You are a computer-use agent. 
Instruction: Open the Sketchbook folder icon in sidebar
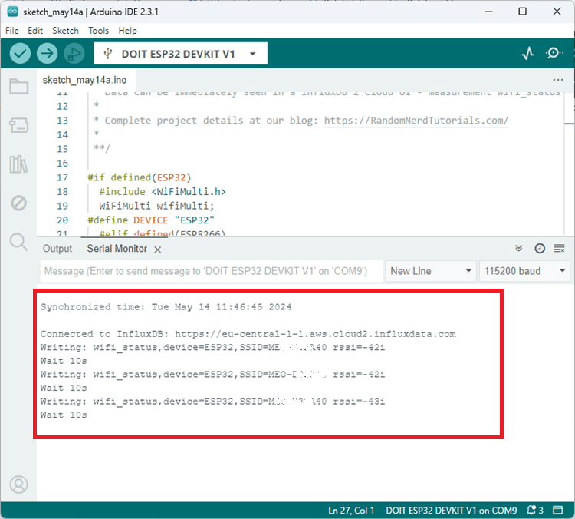tap(18, 86)
